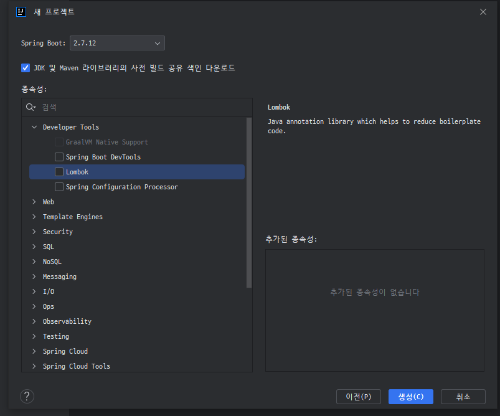The height and width of the screenshot is (416, 500).
Task: Open the Spring Boot version dropdown
Action: (x=117, y=43)
